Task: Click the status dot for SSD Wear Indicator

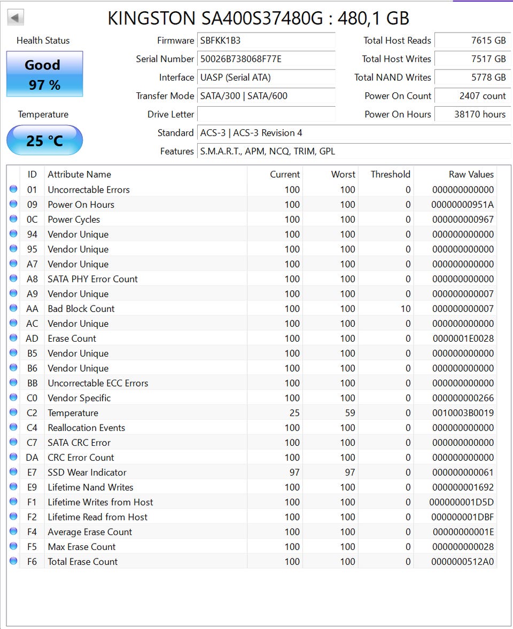Action: (x=13, y=471)
